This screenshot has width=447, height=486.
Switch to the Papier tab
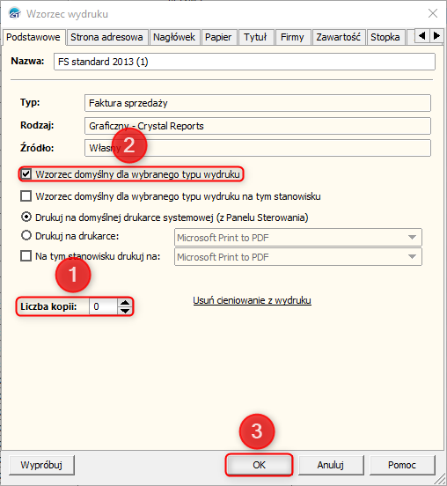click(218, 37)
